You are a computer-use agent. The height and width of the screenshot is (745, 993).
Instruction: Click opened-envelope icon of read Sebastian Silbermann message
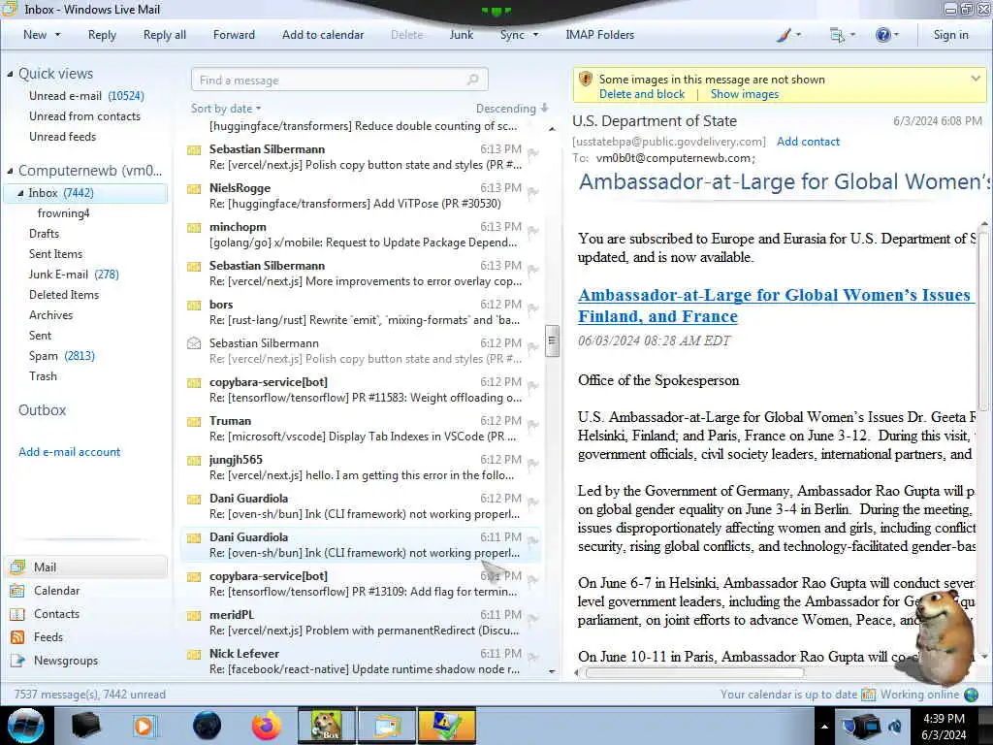pyautogui.click(x=194, y=343)
